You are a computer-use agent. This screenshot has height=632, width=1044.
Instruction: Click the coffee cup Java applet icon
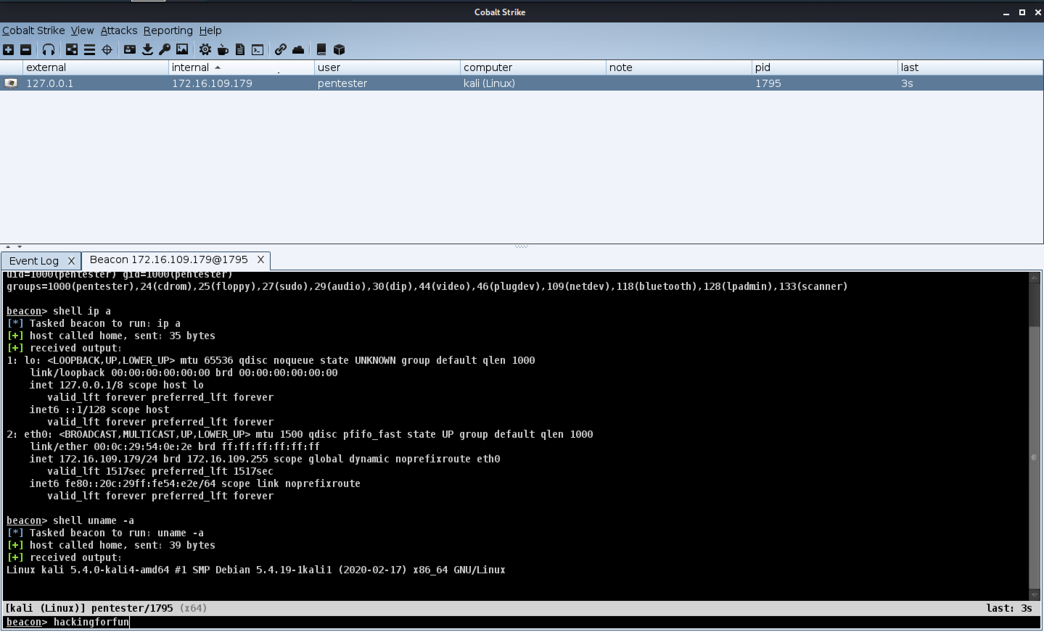223,50
